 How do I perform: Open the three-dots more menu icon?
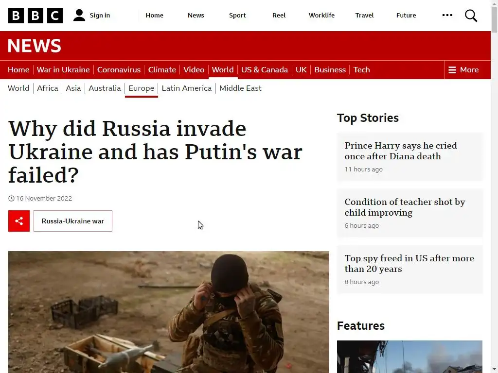(x=447, y=15)
